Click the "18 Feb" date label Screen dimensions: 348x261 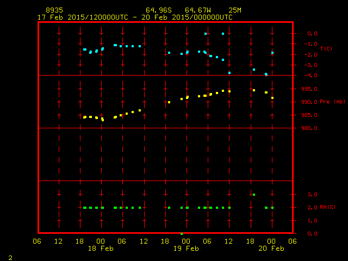coord(101,248)
